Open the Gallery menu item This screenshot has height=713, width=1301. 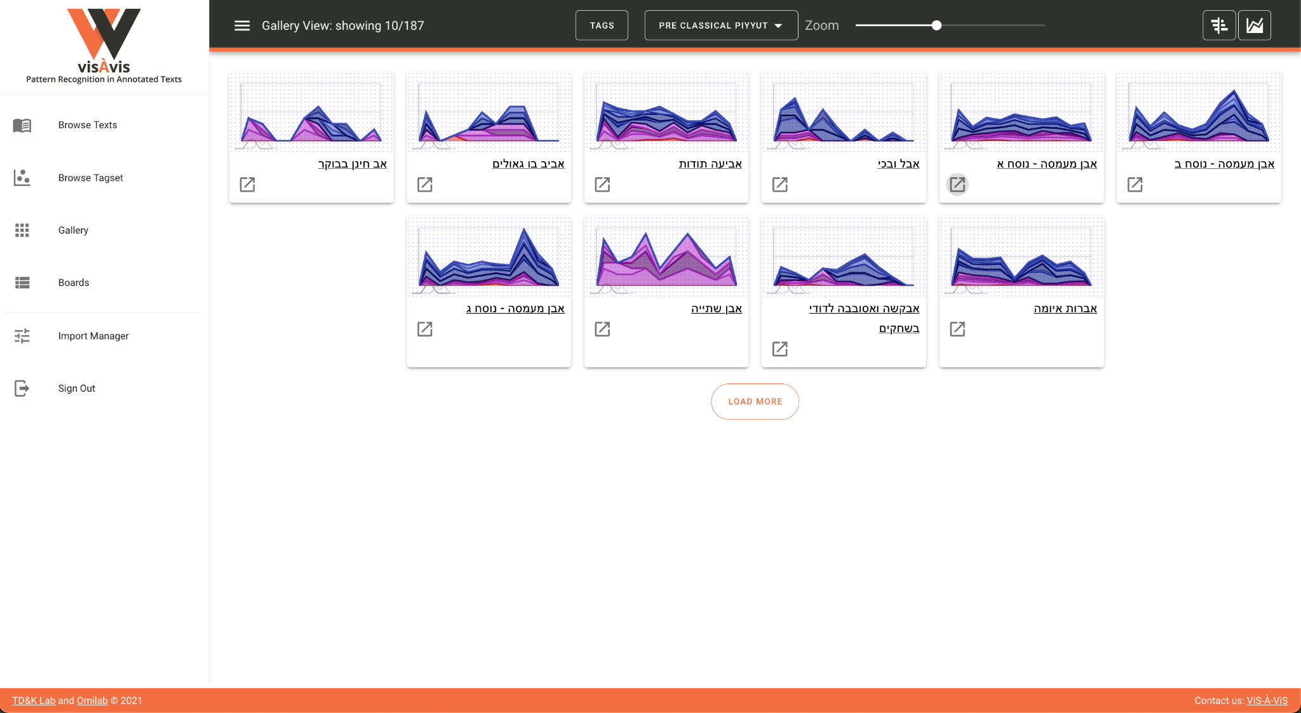point(73,230)
